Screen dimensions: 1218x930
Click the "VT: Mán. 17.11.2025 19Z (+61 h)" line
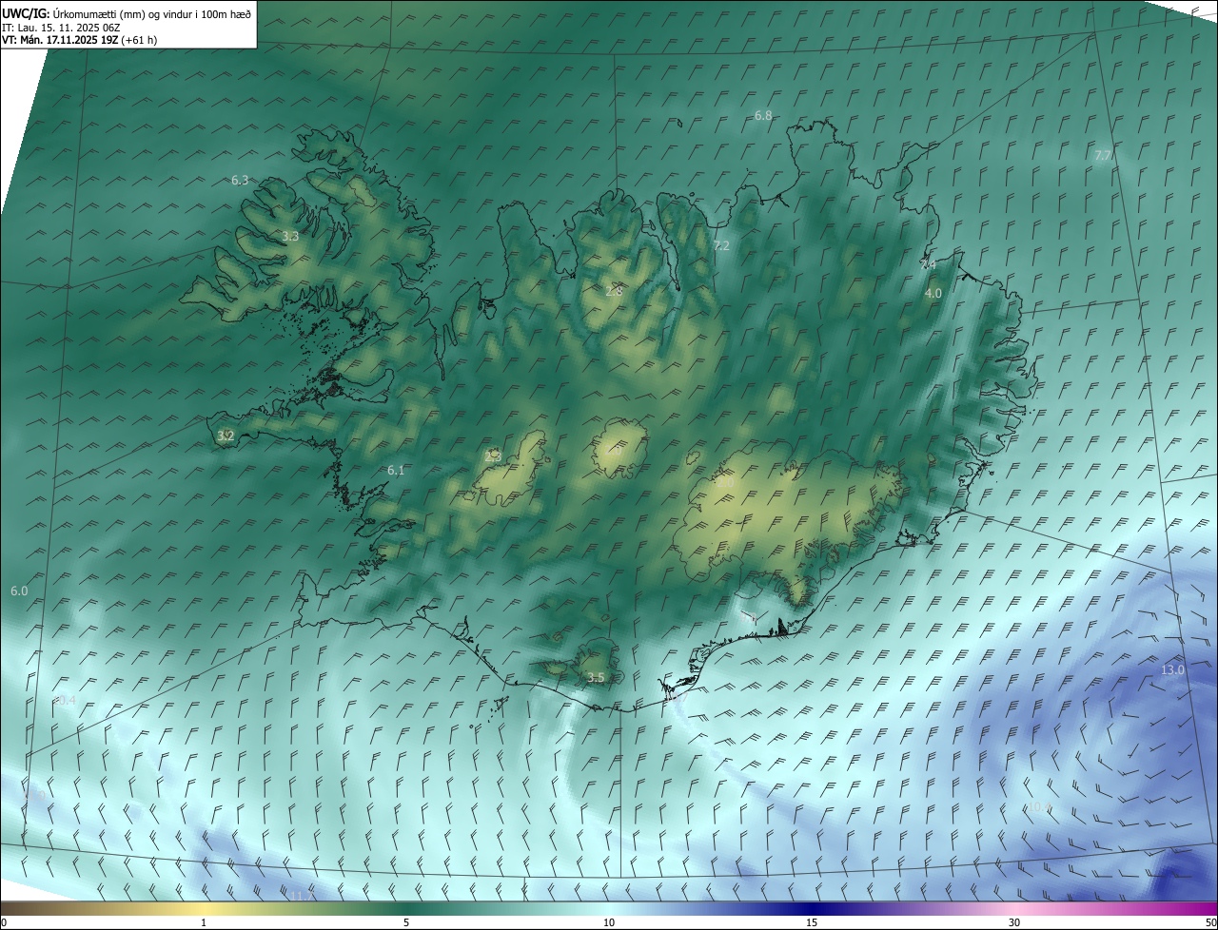(x=80, y=40)
